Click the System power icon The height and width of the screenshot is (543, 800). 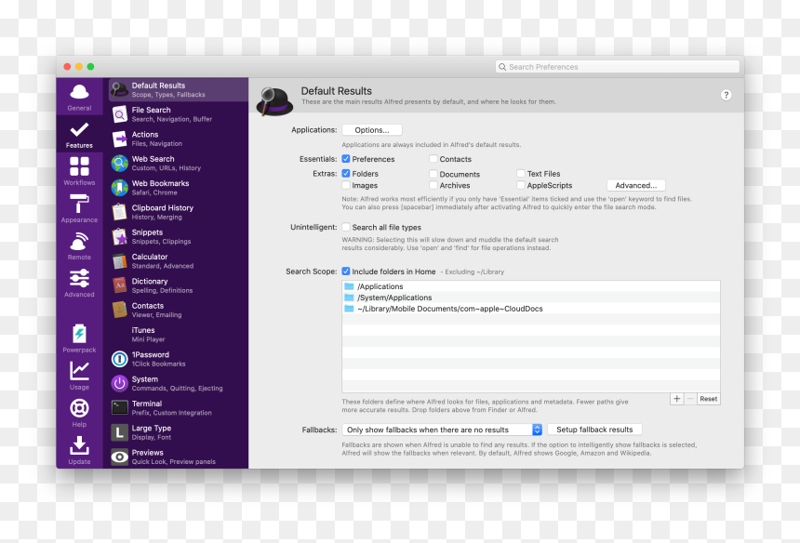119,383
